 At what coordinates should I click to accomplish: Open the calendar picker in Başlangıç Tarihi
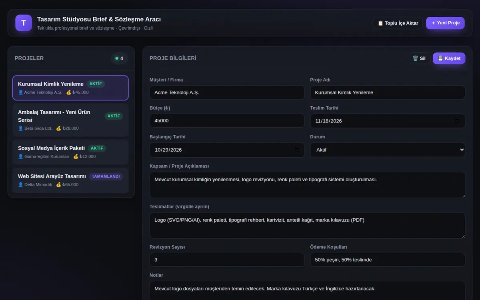[297, 150]
